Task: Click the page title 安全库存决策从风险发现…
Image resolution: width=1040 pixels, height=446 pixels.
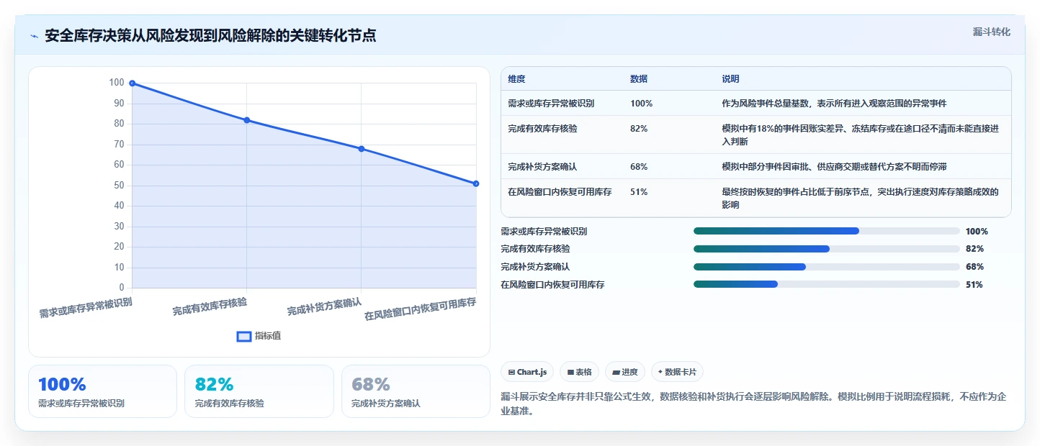Action: point(210,36)
